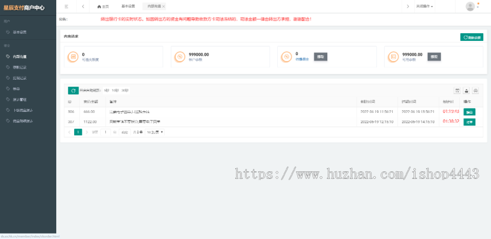
Task: Click the green action button for row 307
Action: coord(469,122)
